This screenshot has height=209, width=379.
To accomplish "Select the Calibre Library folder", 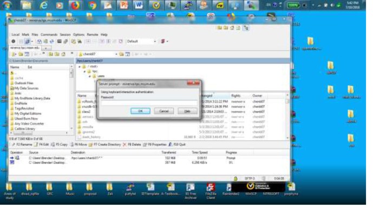I will (25, 129).
